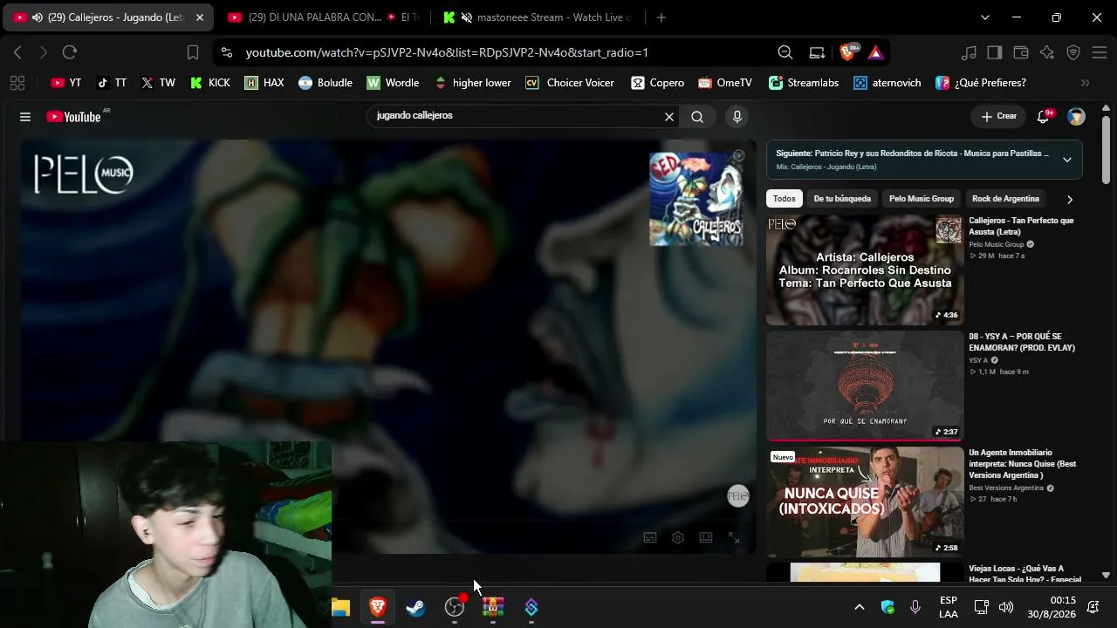Open the Crear menu button
The height and width of the screenshot is (628, 1117).
point(998,116)
